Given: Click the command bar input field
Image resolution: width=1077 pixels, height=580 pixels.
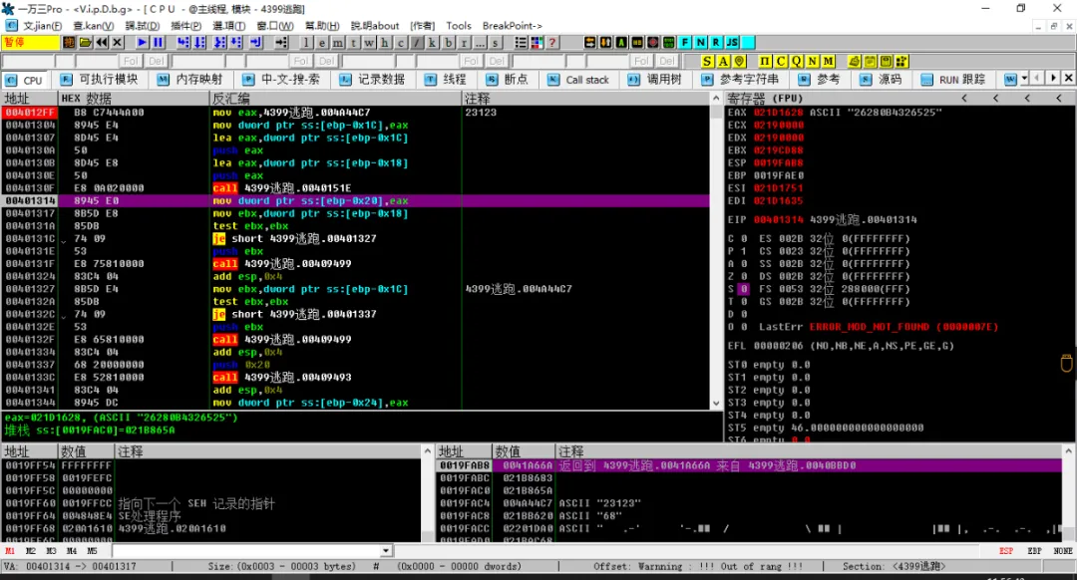Looking at the screenshot, I should [x=246, y=551].
